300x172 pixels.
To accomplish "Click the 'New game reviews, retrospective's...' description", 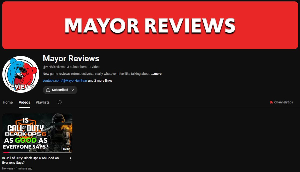I will pos(96,74).
